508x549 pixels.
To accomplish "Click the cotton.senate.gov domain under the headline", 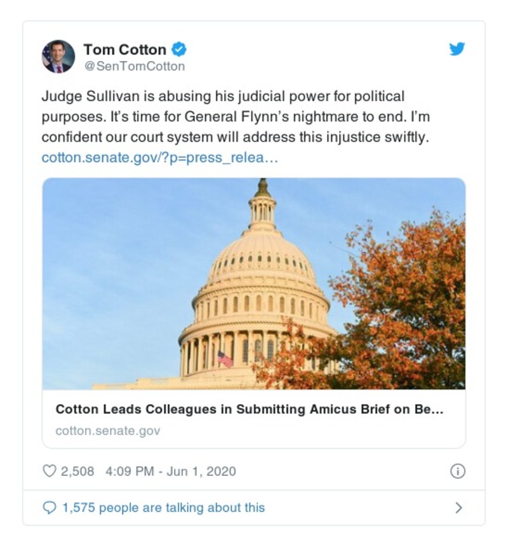I will tap(107, 431).
